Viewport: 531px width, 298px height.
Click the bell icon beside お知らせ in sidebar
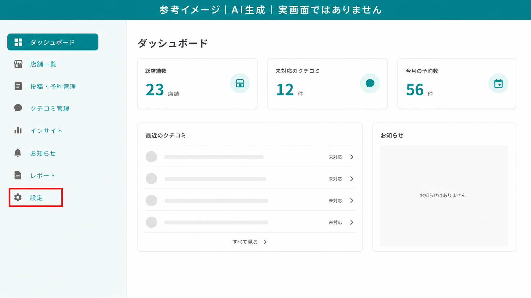pyautogui.click(x=18, y=153)
